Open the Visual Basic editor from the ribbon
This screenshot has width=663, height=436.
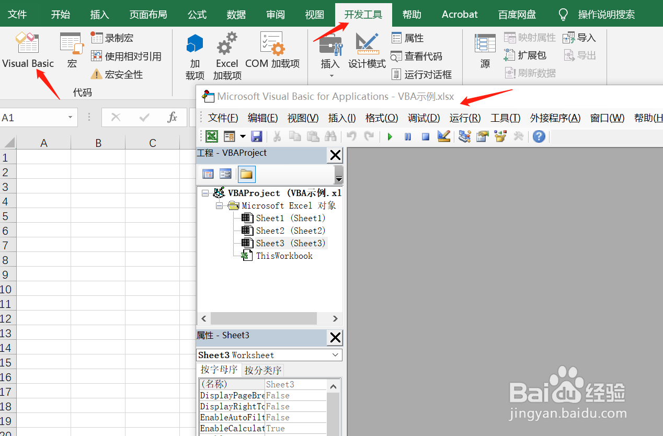(28, 51)
